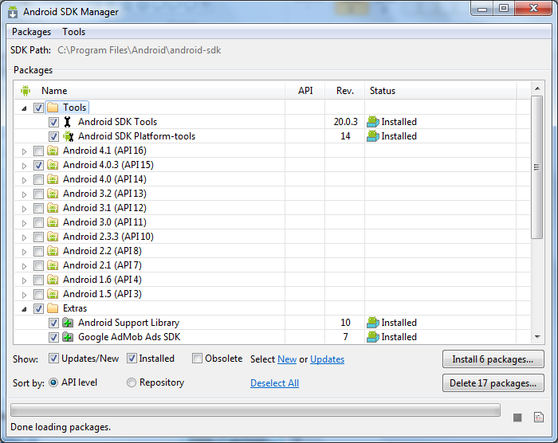Uncheck the Android SDK Tools checkbox
This screenshot has width=558, height=443.
click(53, 122)
